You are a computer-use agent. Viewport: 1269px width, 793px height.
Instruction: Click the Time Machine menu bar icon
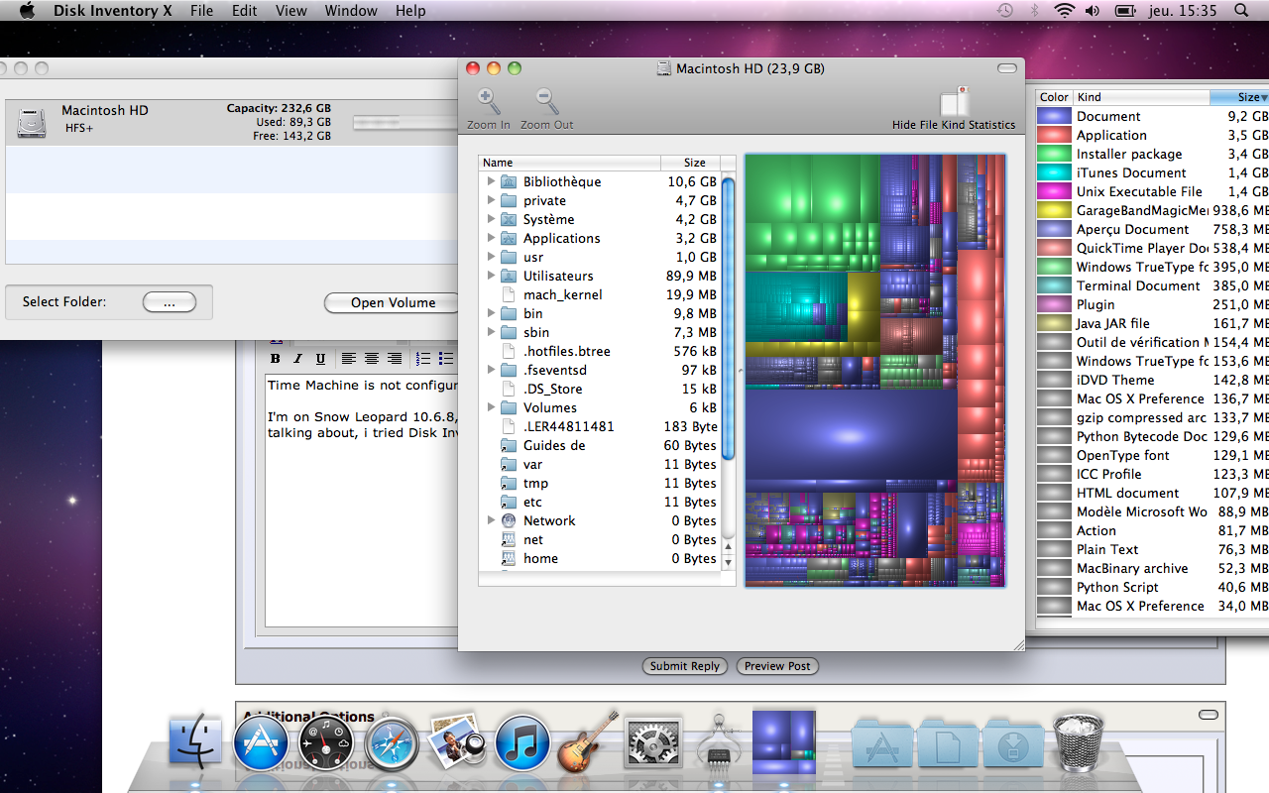(x=1005, y=11)
